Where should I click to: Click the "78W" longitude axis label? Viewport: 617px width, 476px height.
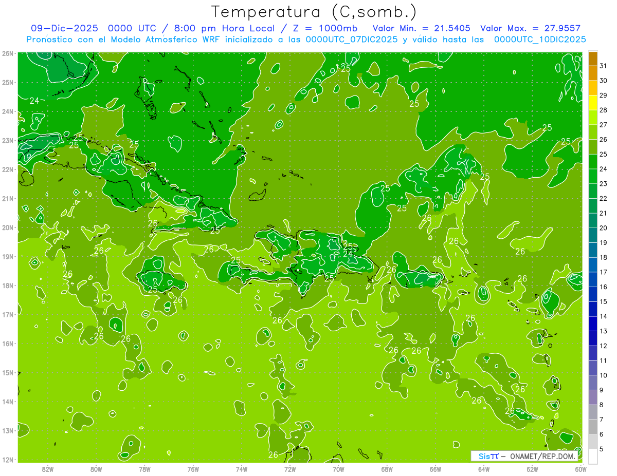[144, 469]
